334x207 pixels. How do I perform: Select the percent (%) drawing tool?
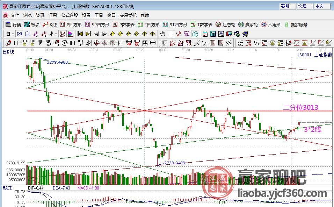[256, 43]
